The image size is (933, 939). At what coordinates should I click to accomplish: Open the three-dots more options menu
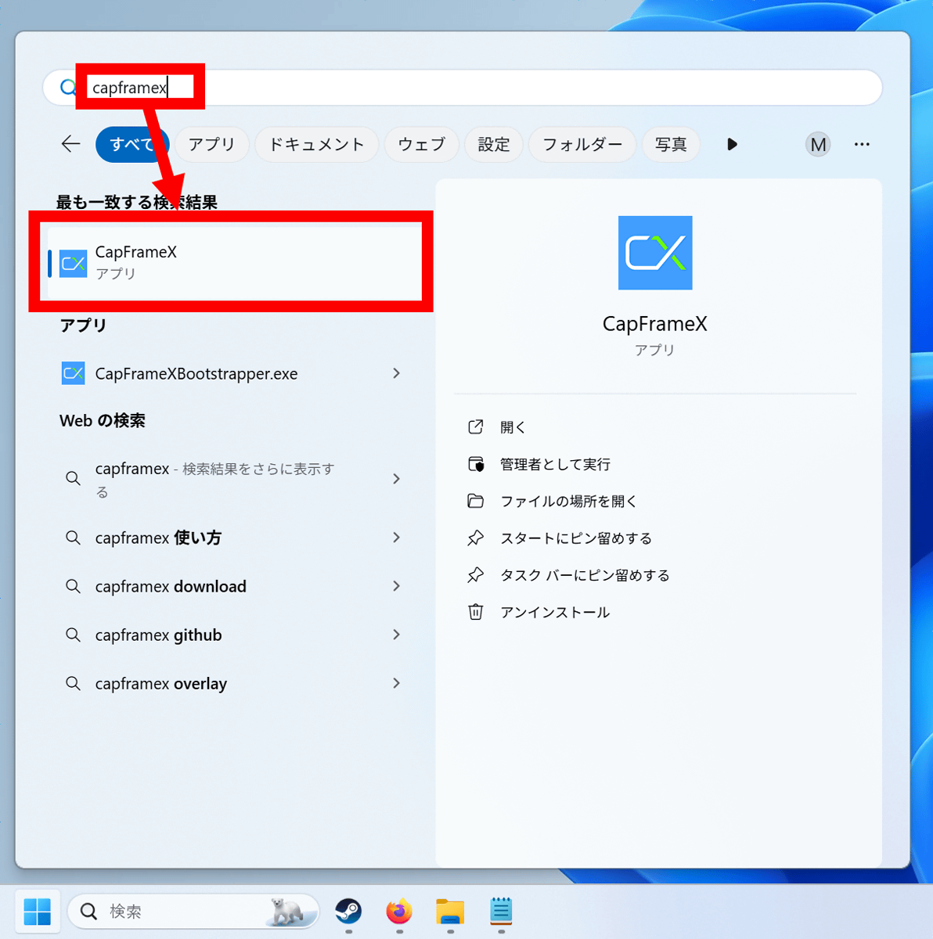coord(862,144)
